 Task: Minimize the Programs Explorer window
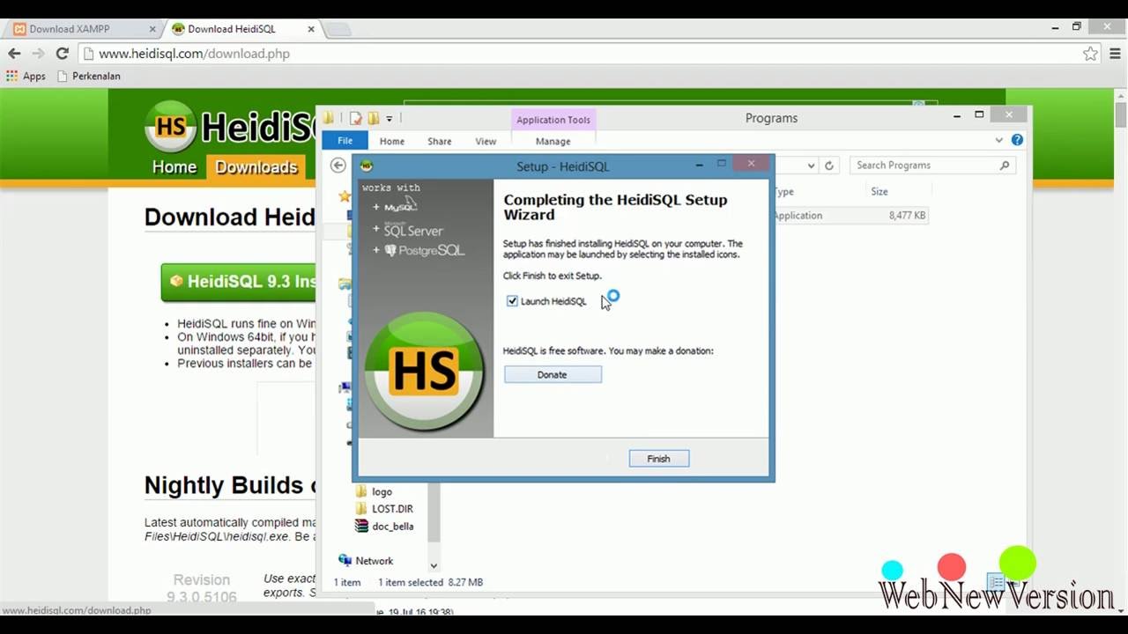958,115
